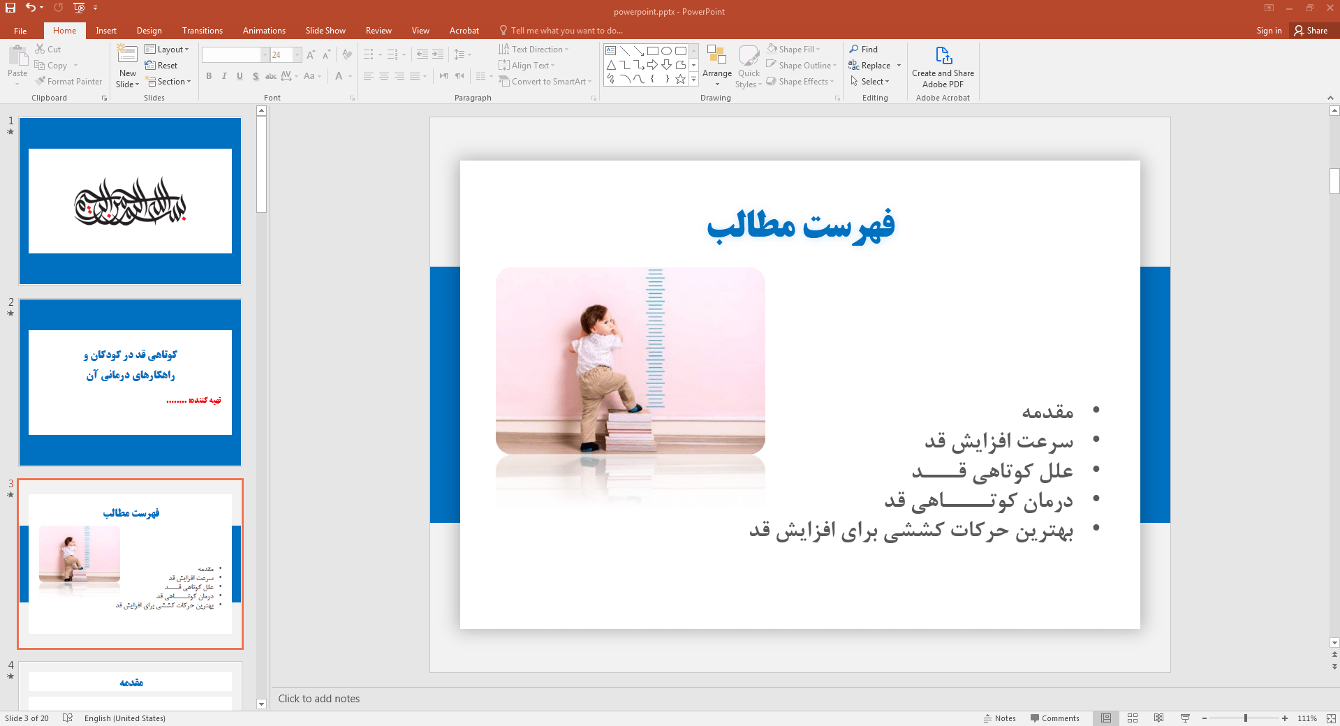Toggle Normal view button in status bar
Image resolution: width=1340 pixels, height=726 pixels.
[1106, 718]
